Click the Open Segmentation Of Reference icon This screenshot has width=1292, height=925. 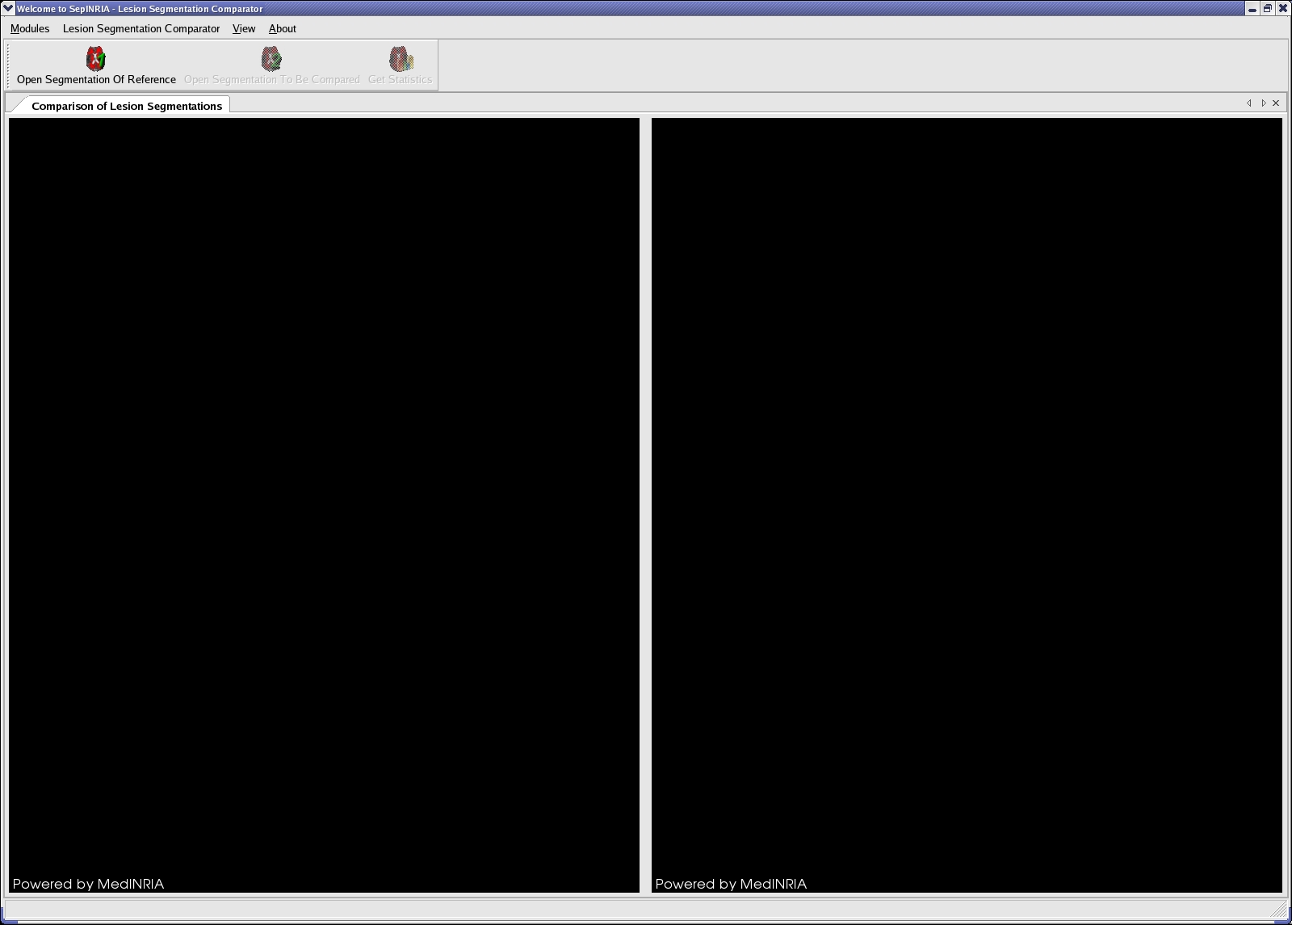(x=96, y=59)
